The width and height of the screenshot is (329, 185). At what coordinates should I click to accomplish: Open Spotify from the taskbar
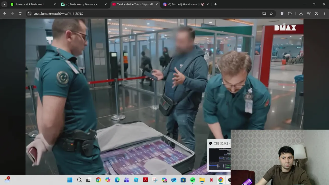click(x=193, y=180)
